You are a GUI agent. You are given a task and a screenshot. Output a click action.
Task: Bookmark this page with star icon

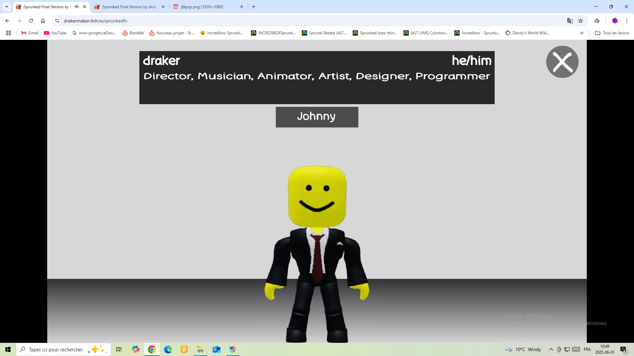pos(581,21)
